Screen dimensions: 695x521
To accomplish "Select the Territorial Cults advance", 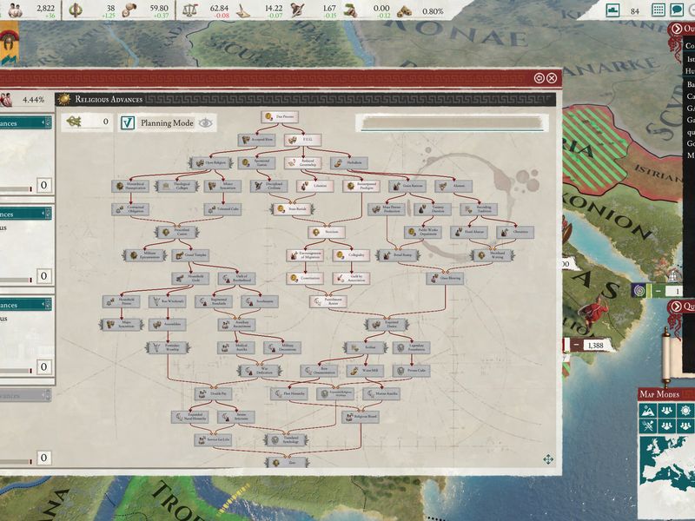I will click(x=223, y=209).
